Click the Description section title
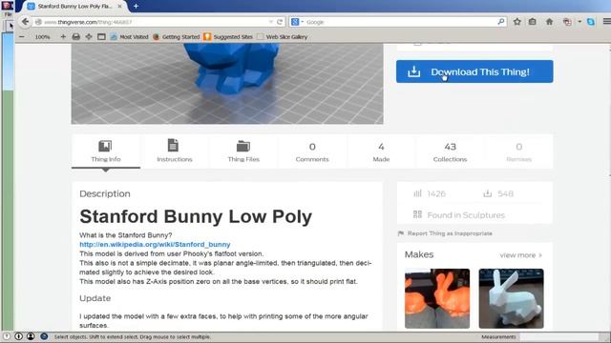This screenshot has height=343, width=611. [x=105, y=193]
